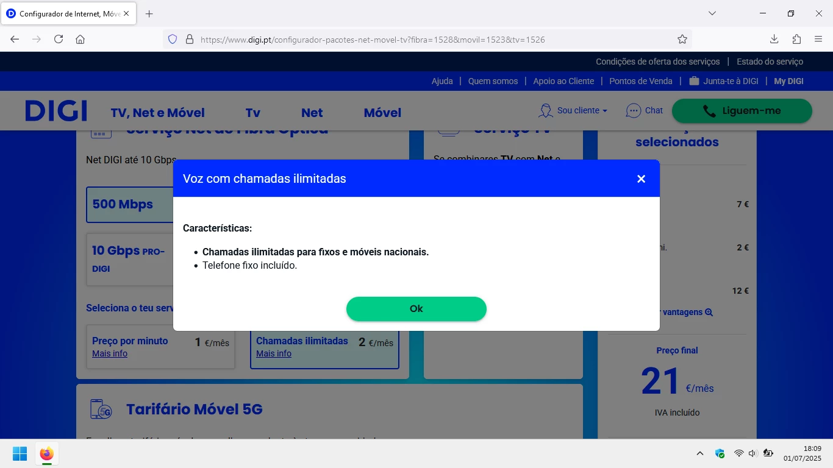833x468 pixels.
Task: Click the Chat speech bubble icon
Action: pyautogui.click(x=634, y=110)
